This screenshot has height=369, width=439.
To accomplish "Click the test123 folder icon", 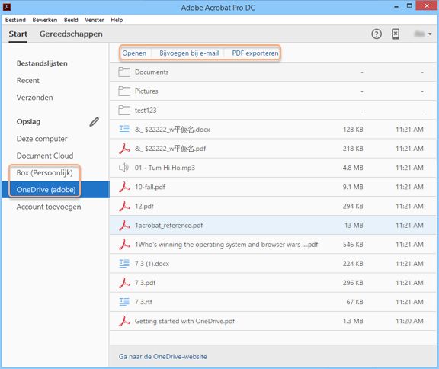I will pyautogui.click(x=124, y=111).
